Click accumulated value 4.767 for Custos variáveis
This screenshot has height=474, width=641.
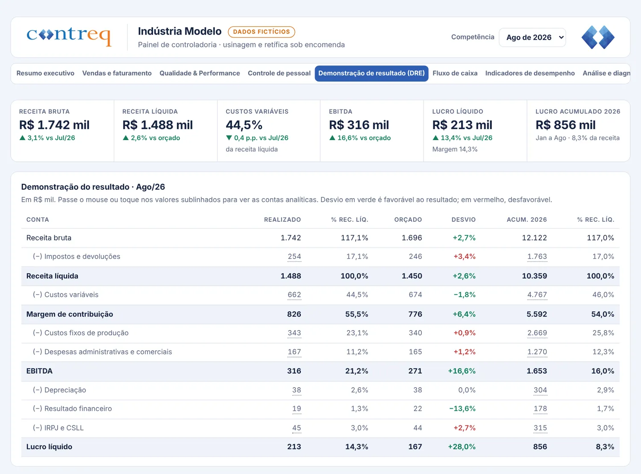(x=537, y=295)
